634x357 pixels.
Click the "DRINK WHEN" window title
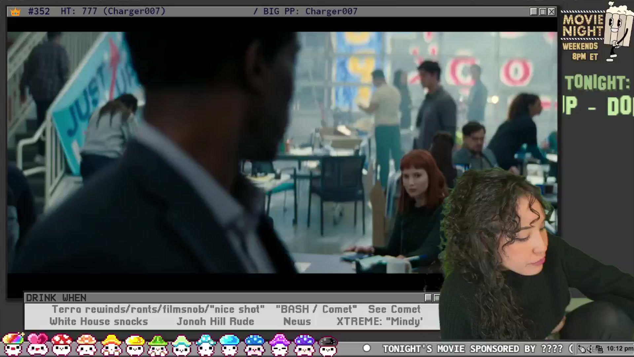pos(56,298)
